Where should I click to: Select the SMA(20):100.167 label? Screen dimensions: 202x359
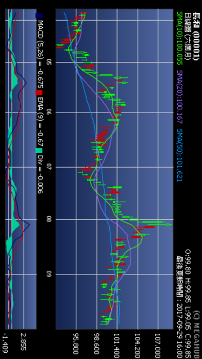pyautogui.click(x=179, y=96)
